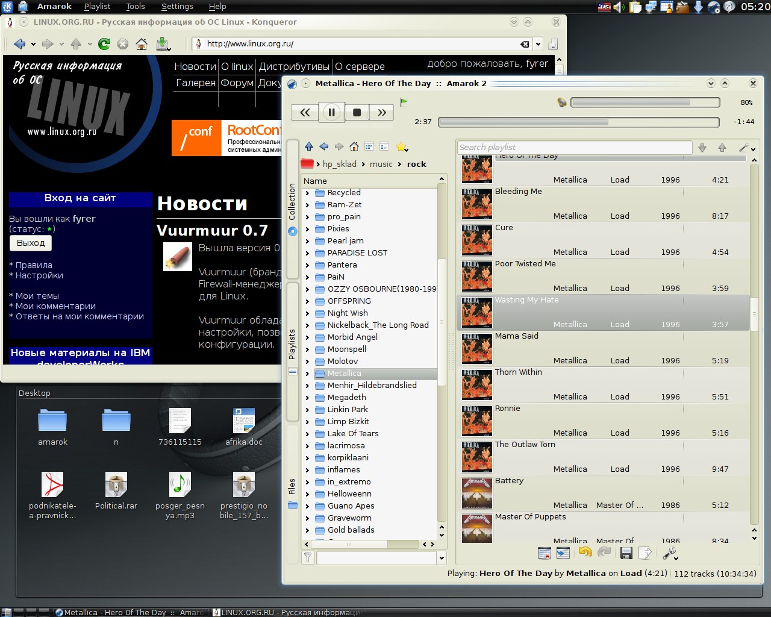Select the OFFSPRING folder
Screen dimensions: 771x617
click(x=349, y=301)
